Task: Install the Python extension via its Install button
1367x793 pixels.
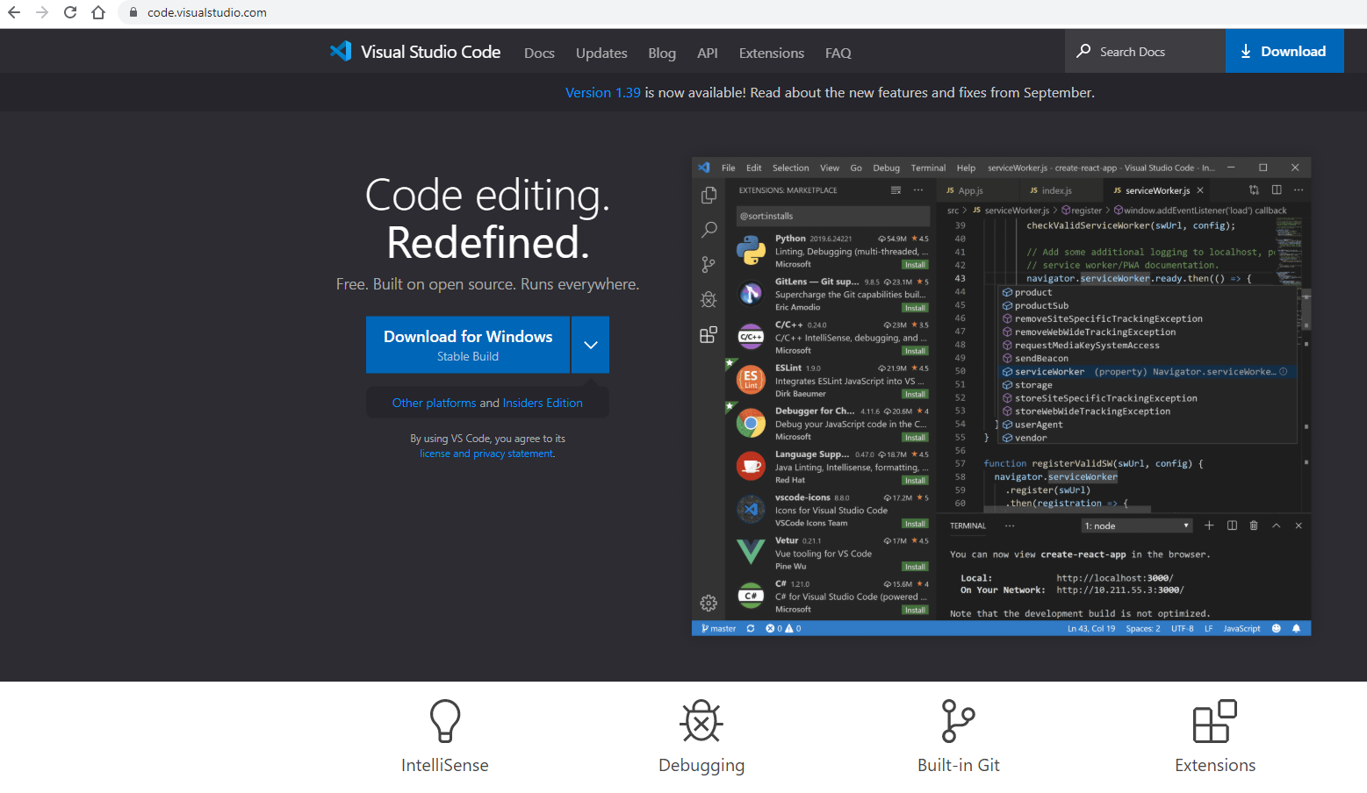Action: click(915, 264)
